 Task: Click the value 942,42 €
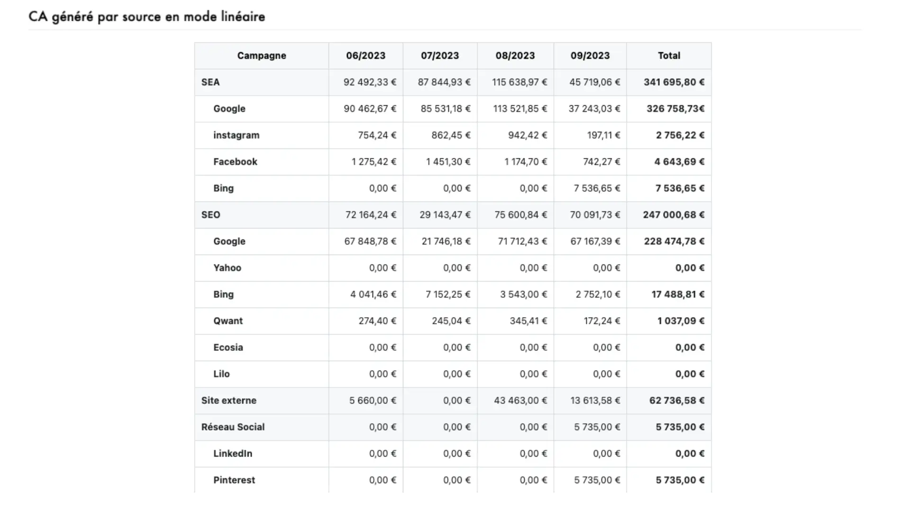(528, 135)
